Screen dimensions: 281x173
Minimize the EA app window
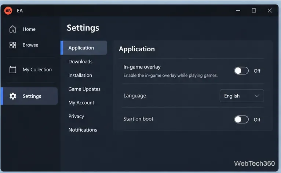238,11
